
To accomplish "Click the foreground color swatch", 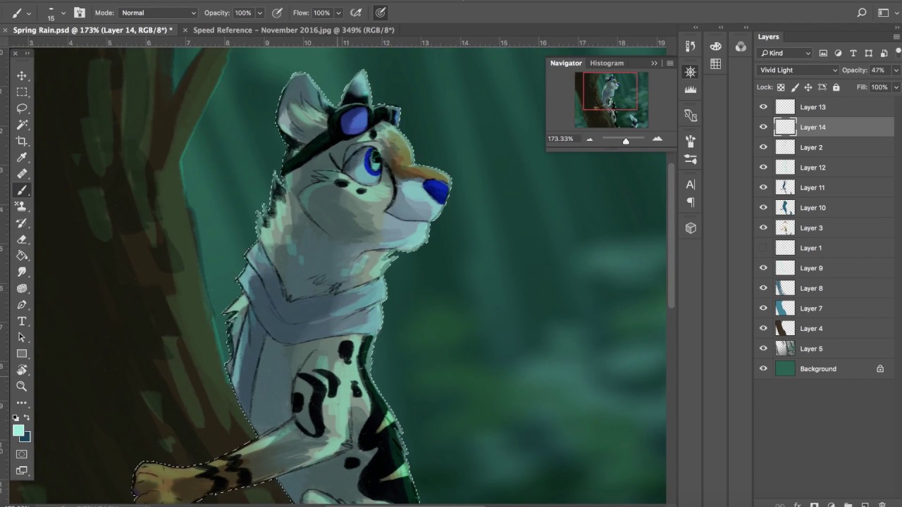I will coord(18,430).
